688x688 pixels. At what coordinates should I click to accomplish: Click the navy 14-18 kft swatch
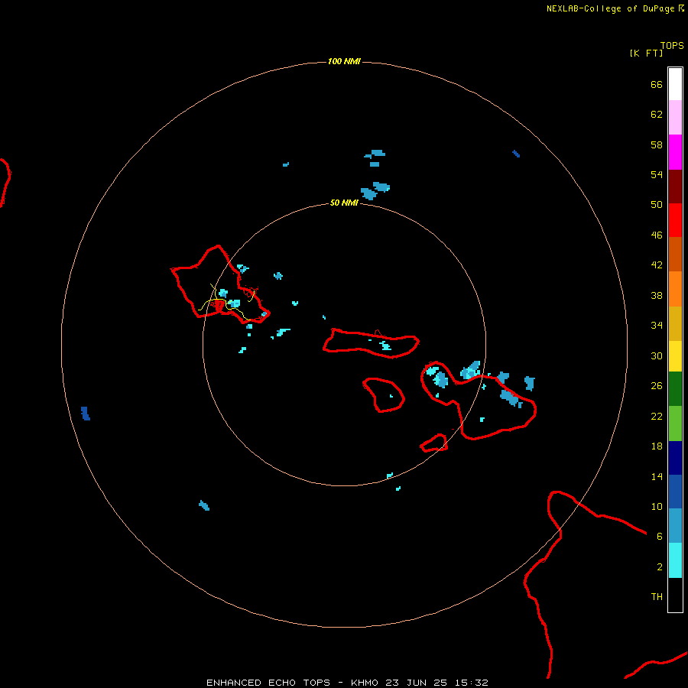click(675, 458)
